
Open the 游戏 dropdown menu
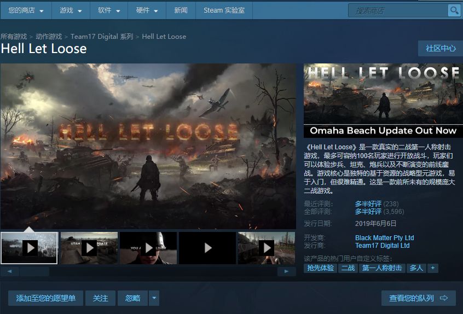tap(71, 10)
